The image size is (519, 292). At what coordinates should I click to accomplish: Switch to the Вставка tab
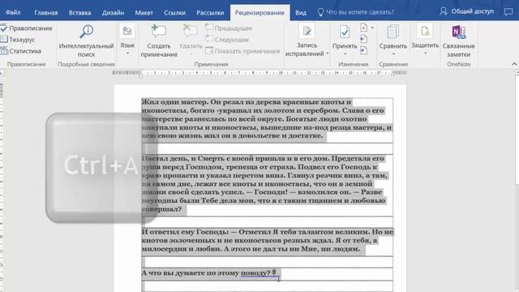pyautogui.click(x=79, y=13)
